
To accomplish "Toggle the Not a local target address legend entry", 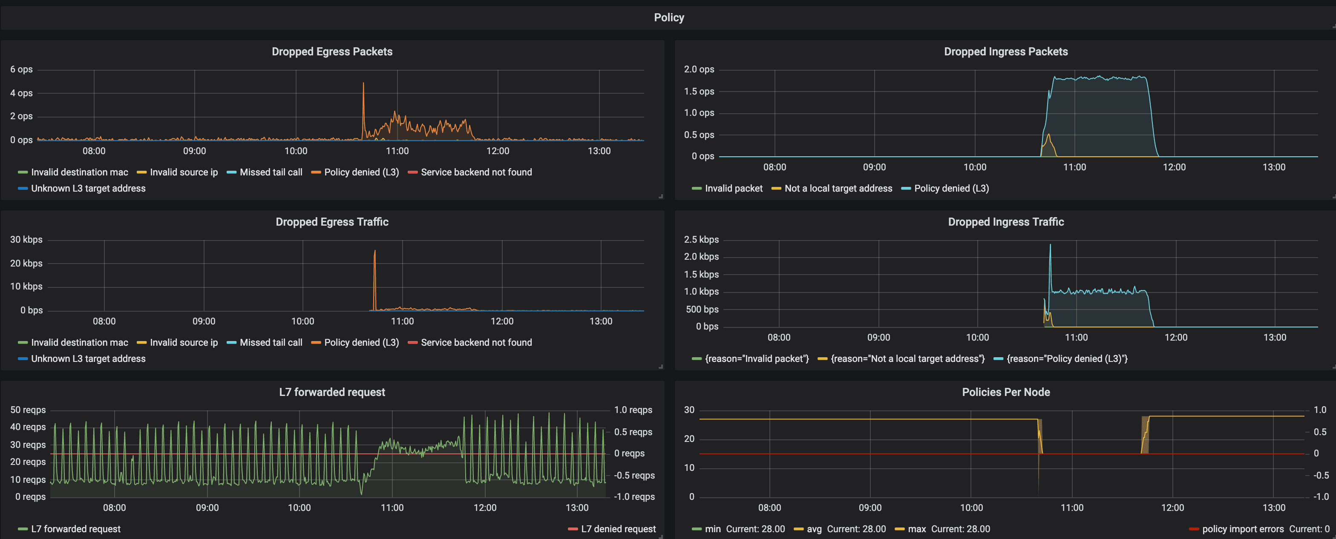I will point(838,189).
